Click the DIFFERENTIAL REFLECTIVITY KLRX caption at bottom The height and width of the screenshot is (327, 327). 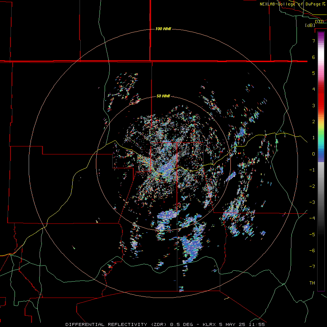coord(165,324)
